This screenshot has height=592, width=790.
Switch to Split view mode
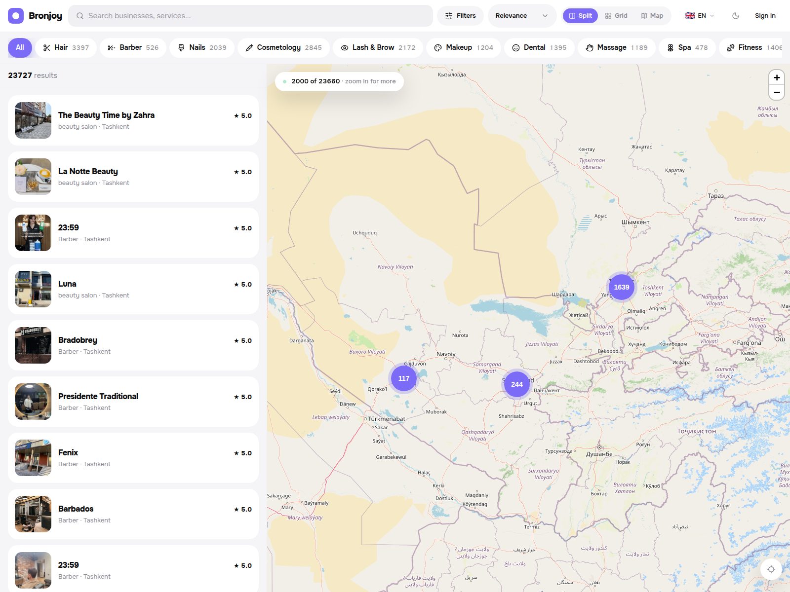coord(580,16)
